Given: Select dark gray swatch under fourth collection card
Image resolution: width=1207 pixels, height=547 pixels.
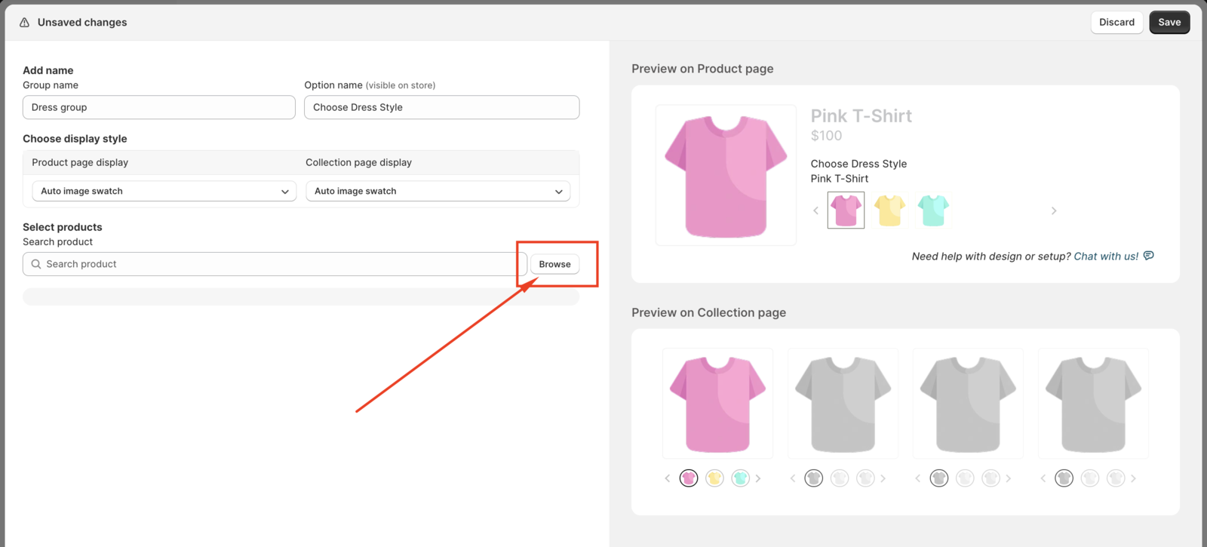Looking at the screenshot, I should coord(1064,478).
